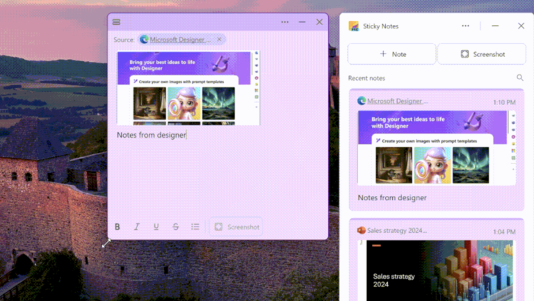
Task: Open the note's three-dot options menu
Action: click(x=284, y=22)
